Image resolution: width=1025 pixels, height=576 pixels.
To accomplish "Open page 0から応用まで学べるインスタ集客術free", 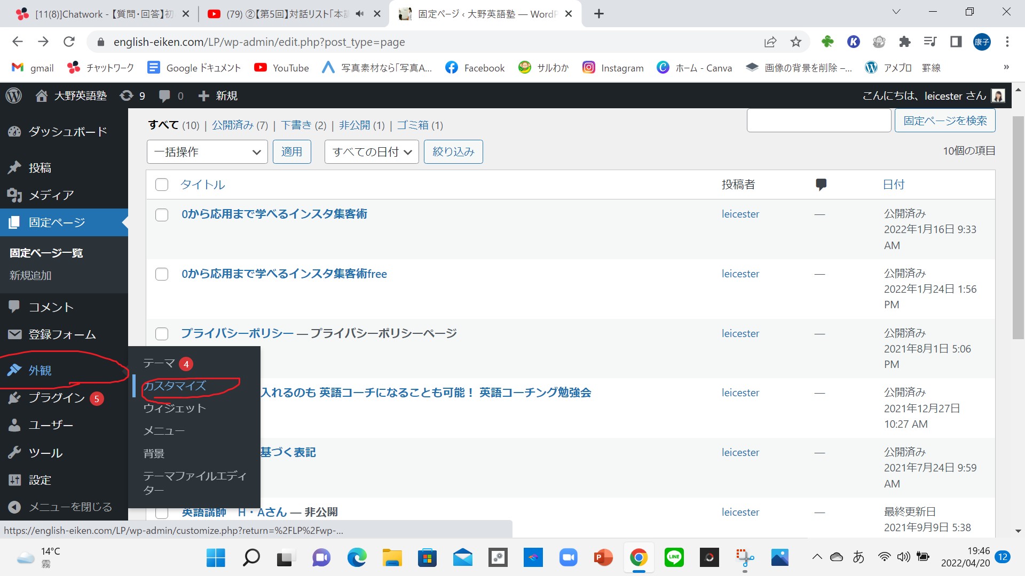I will coord(284,274).
